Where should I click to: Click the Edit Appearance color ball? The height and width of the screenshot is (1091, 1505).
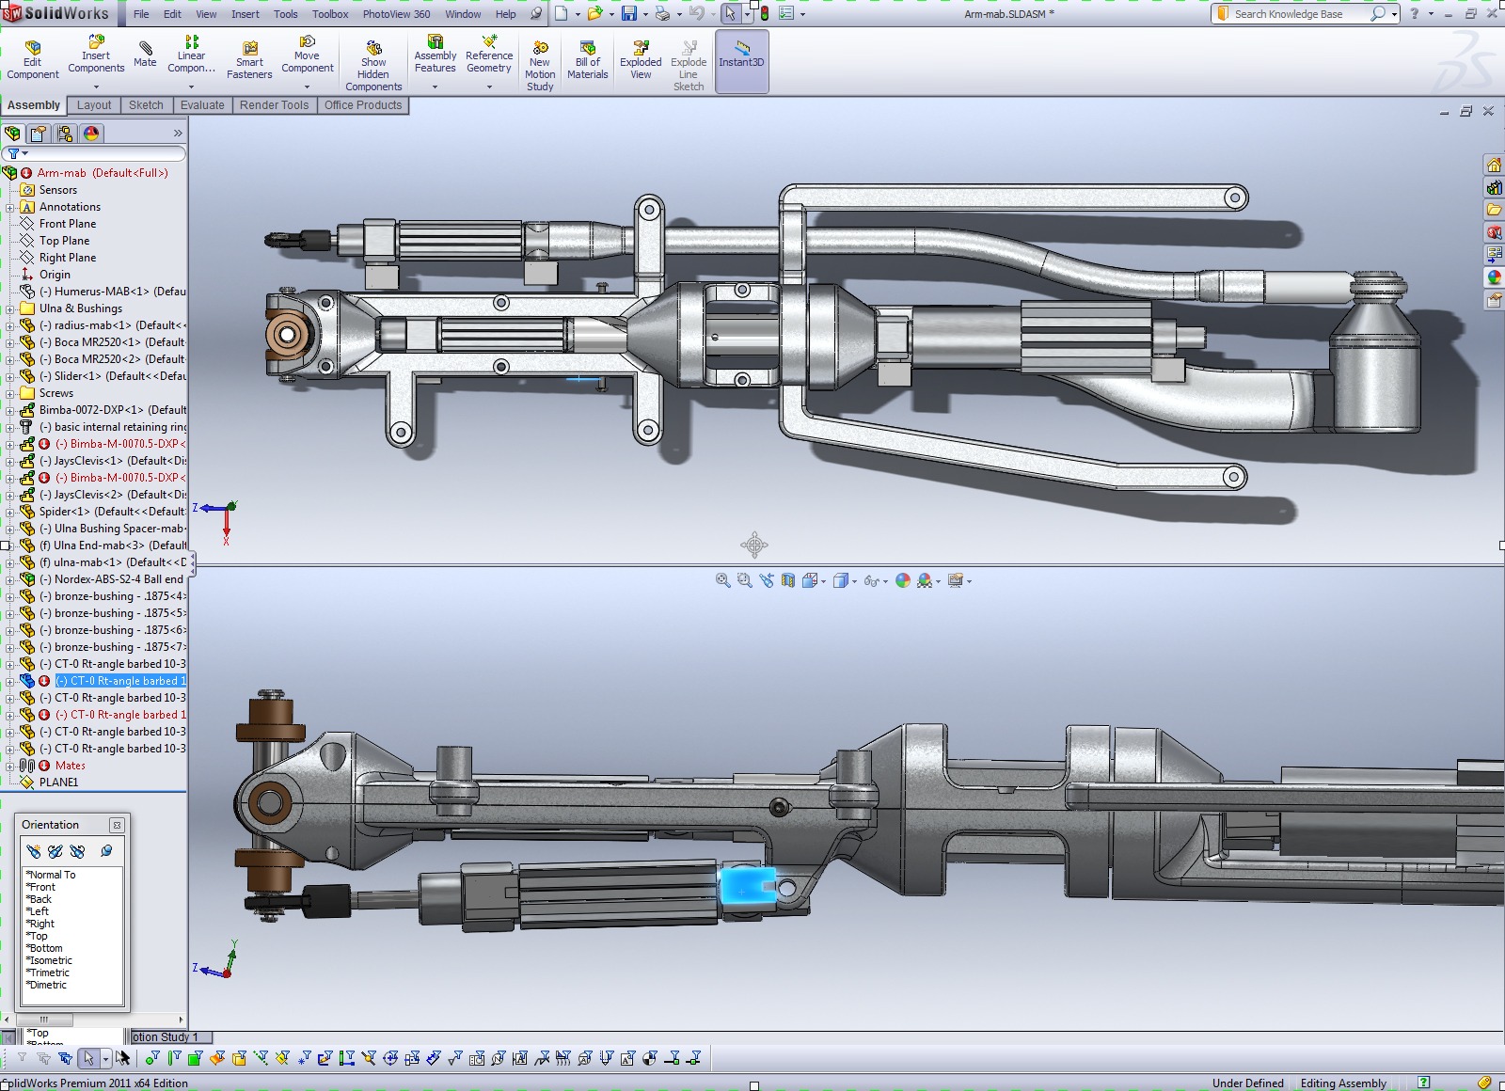(903, 580)
